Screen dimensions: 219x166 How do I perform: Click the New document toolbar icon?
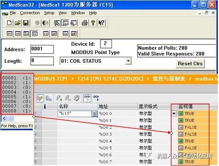pos(9,23)
